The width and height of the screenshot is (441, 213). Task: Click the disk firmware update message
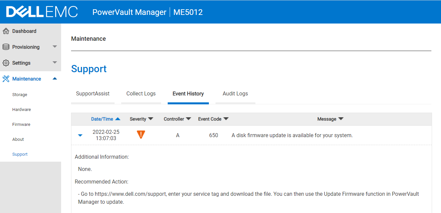click(x=292, y=135)
